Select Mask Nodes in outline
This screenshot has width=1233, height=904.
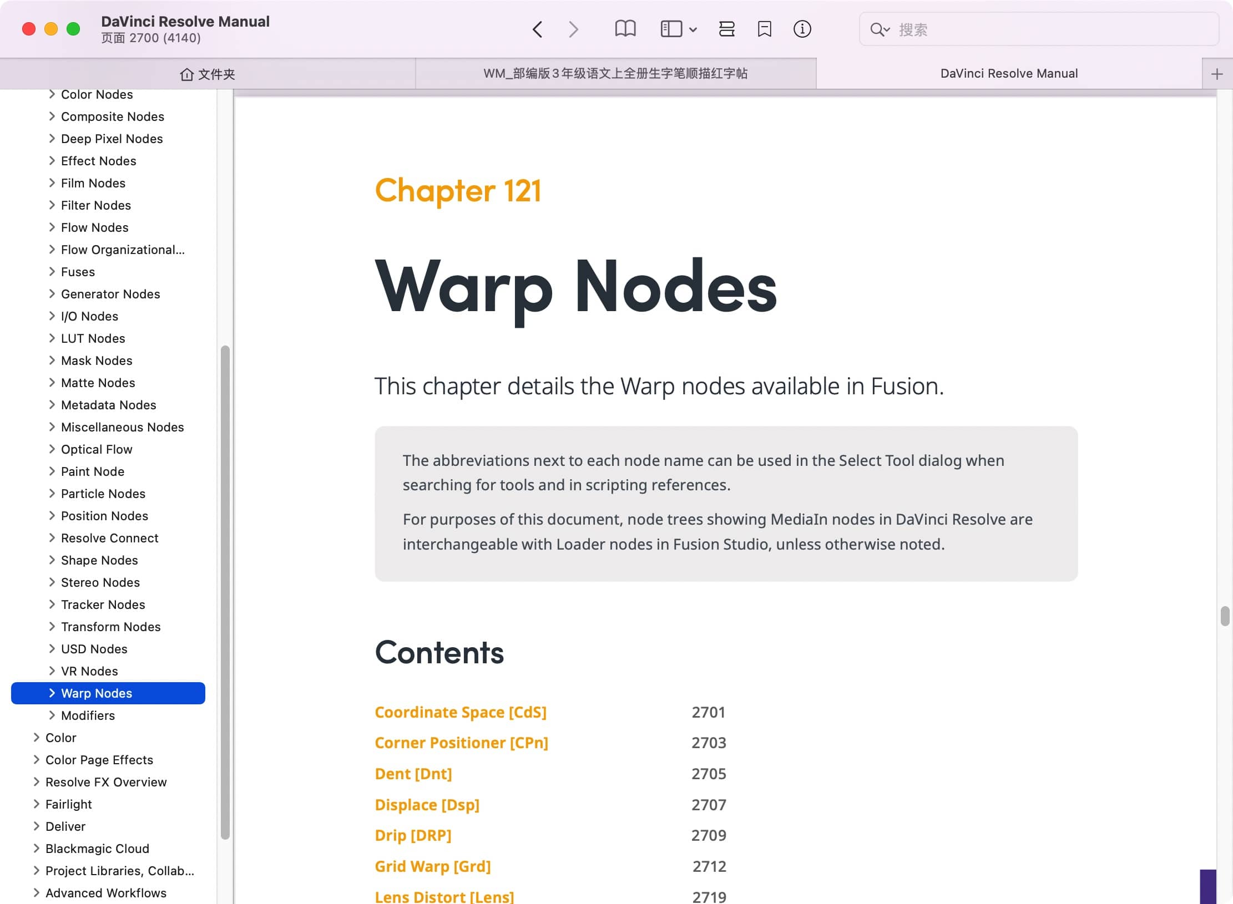point(97,360)
